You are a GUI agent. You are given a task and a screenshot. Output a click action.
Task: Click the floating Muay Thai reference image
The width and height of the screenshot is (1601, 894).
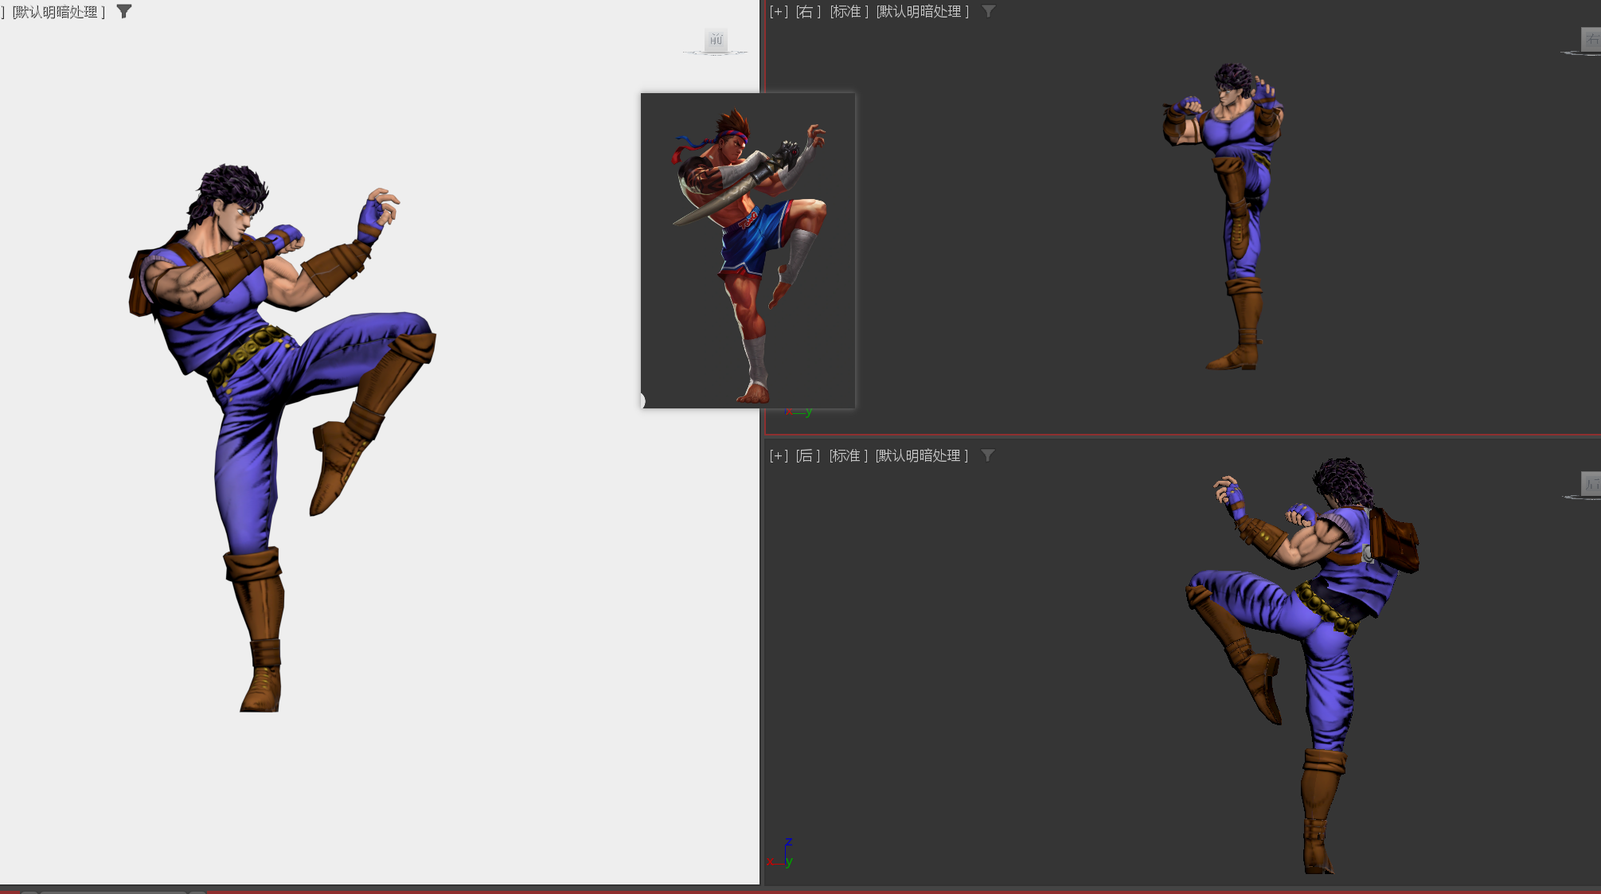[x=748, y=250]
